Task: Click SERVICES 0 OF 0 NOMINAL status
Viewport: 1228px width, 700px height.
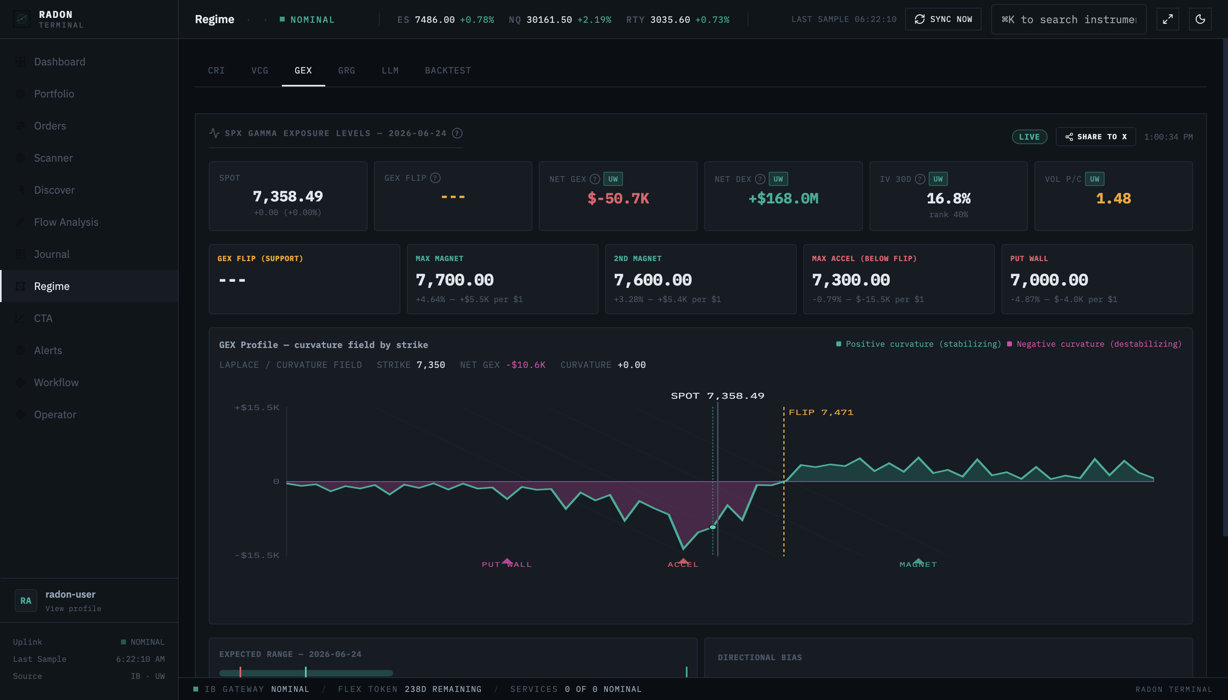Action: (575, 689)
